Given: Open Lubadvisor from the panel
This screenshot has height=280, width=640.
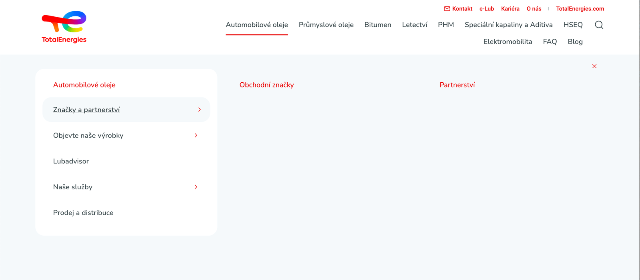Looking at the screenshot, I should tap(71, 161).
